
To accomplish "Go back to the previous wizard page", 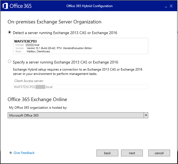I will [x=107, y=153].
